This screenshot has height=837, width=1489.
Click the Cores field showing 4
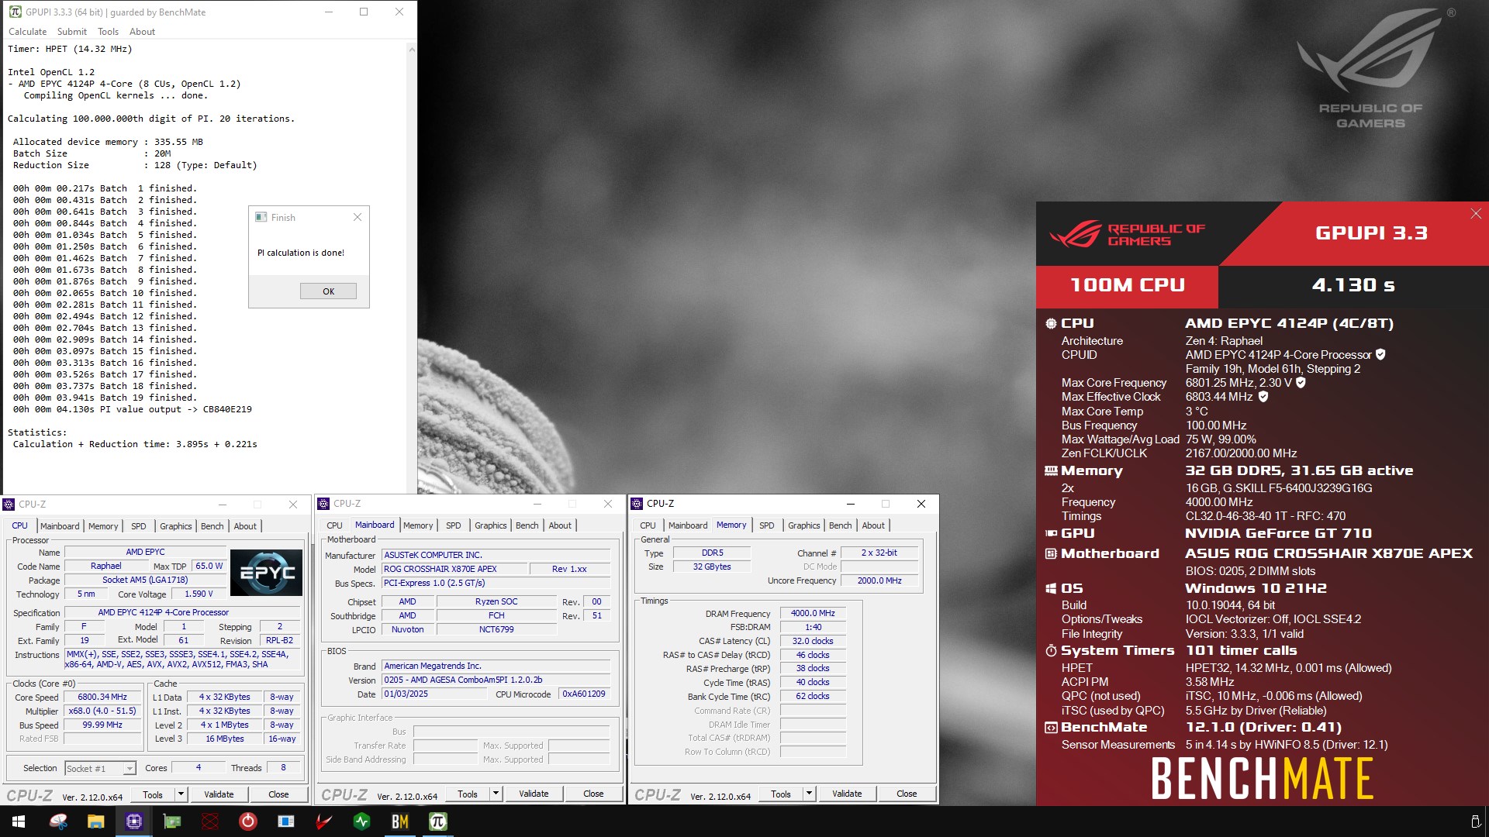pyautogui.click(x=199, y=768)
